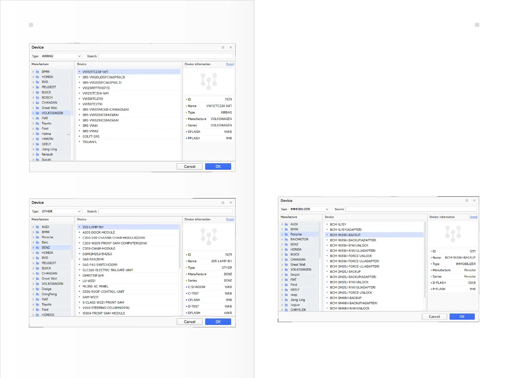This screenshot has height=378, width=508.
Task: Select device BCM-2M25J-BACKUP
Action: point(374,272)
